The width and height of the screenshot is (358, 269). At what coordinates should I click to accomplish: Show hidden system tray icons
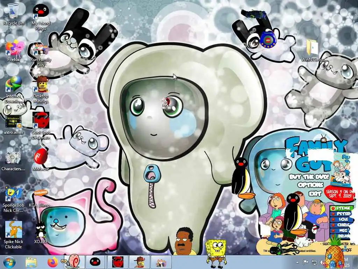click(x=297, y=262)
